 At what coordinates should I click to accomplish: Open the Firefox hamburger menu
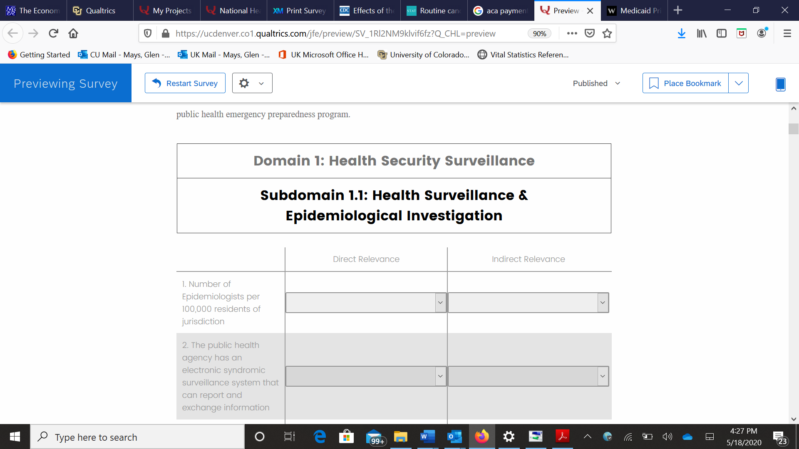787,33
